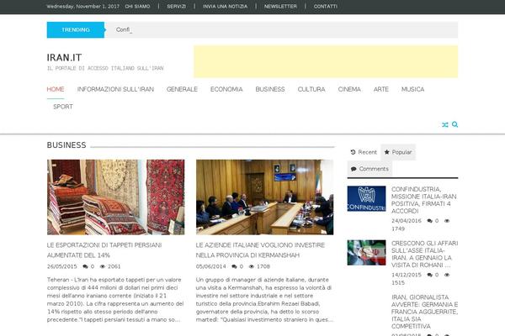The image size is (505, 336).
Task: Open the ARTE section
Action: click(381, 89)
